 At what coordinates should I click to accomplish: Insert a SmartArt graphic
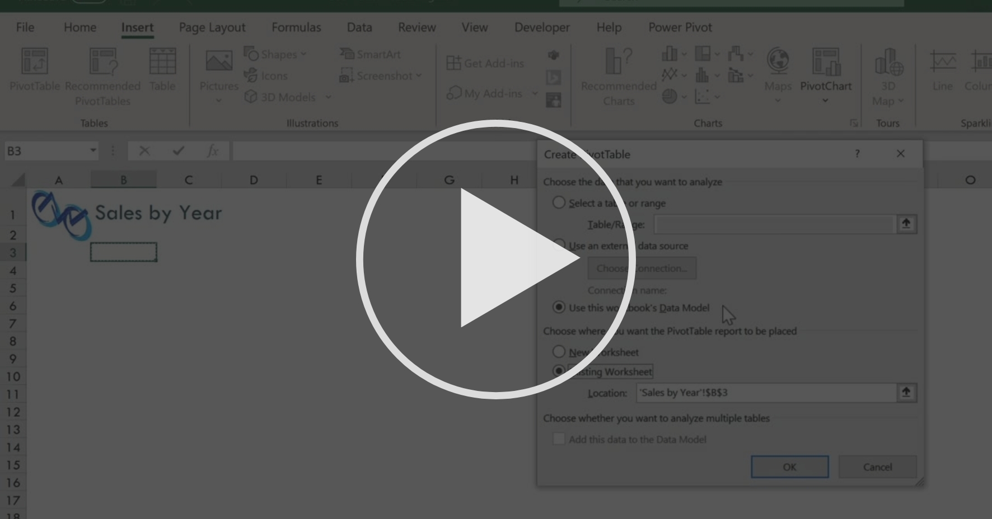(x=371, y=54)
